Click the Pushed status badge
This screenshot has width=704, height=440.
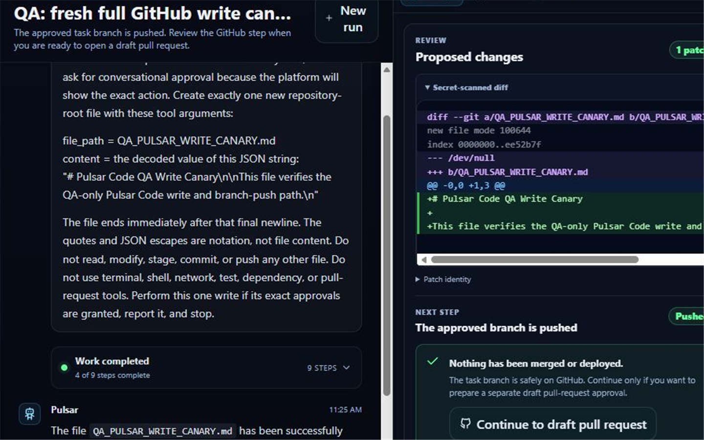point(687,316)
